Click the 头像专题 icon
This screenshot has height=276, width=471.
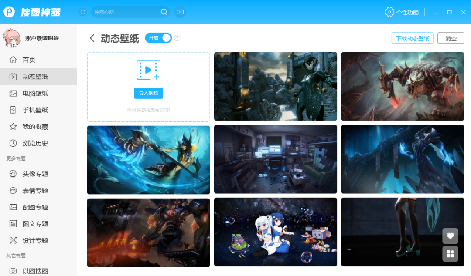(13, 174)
